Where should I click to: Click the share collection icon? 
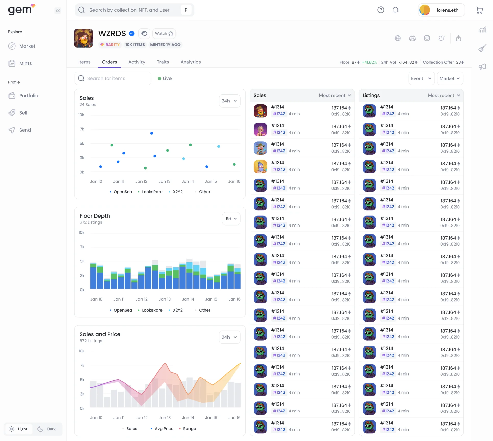458,38
